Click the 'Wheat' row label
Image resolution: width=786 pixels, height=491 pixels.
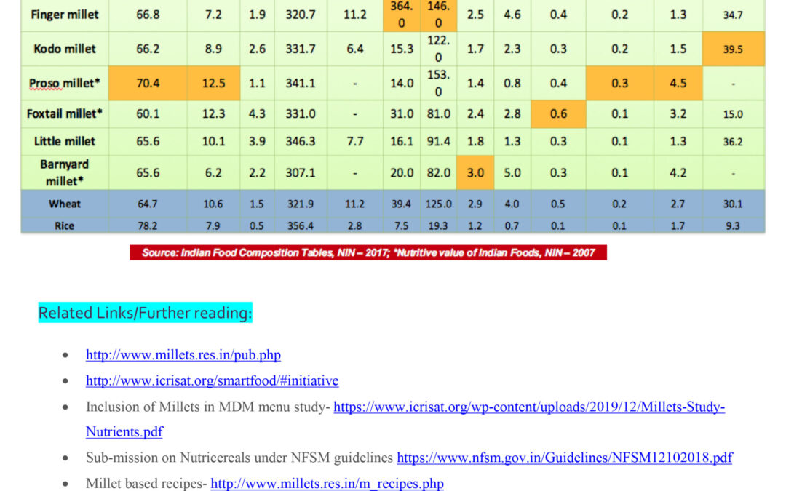pos(65,204)
